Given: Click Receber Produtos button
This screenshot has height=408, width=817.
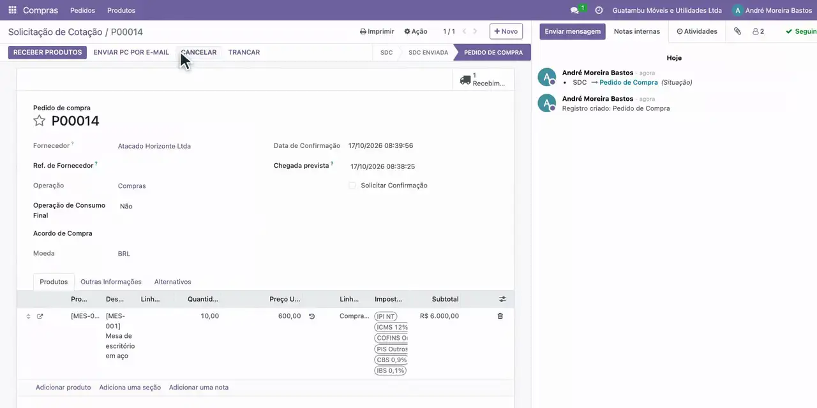Looking at the screenshot, I should [x=48, y=52].
